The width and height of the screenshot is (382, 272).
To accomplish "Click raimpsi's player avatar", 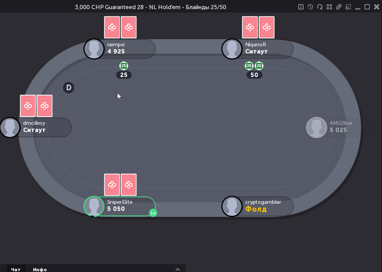I will click(94, 49).
